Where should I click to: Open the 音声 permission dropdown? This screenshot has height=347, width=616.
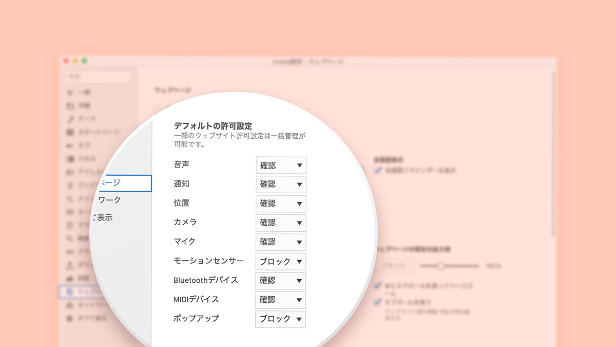point(281,166)
